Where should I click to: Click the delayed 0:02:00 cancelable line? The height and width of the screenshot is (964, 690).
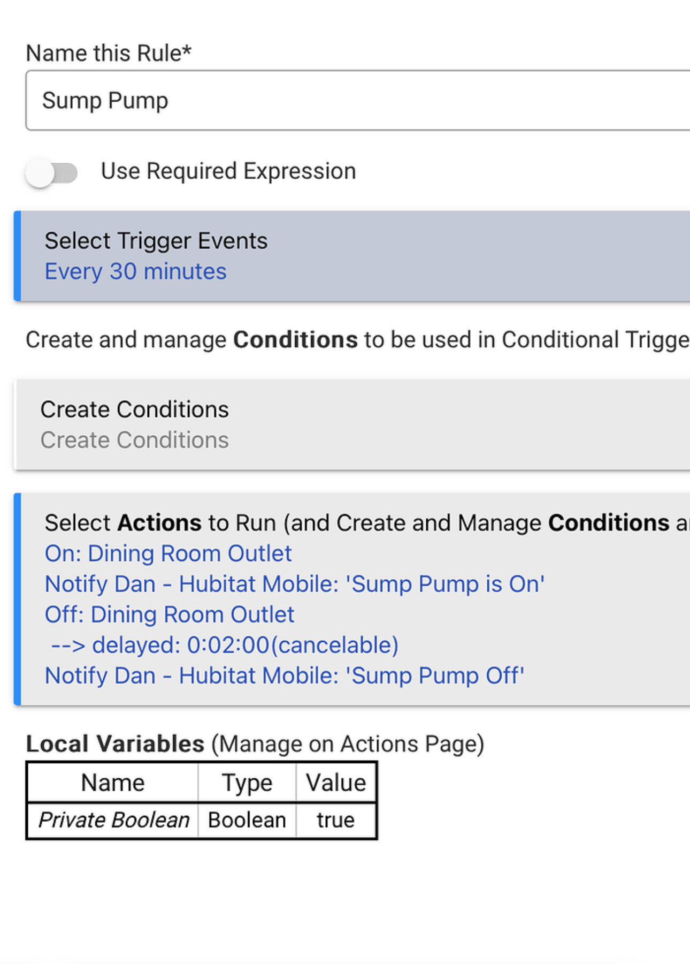coord(225,645)
